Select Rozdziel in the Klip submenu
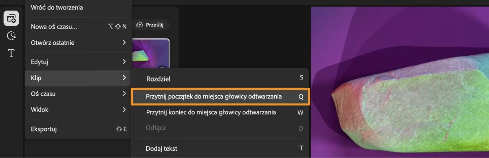 coord(220,79)
